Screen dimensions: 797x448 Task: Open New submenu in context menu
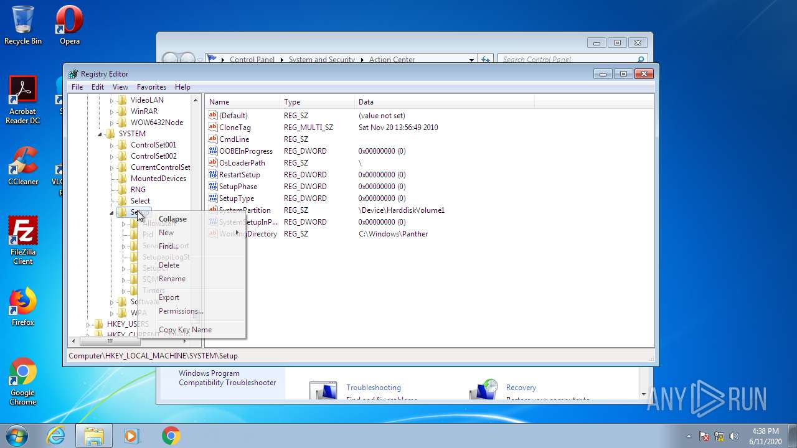(191, 233)
